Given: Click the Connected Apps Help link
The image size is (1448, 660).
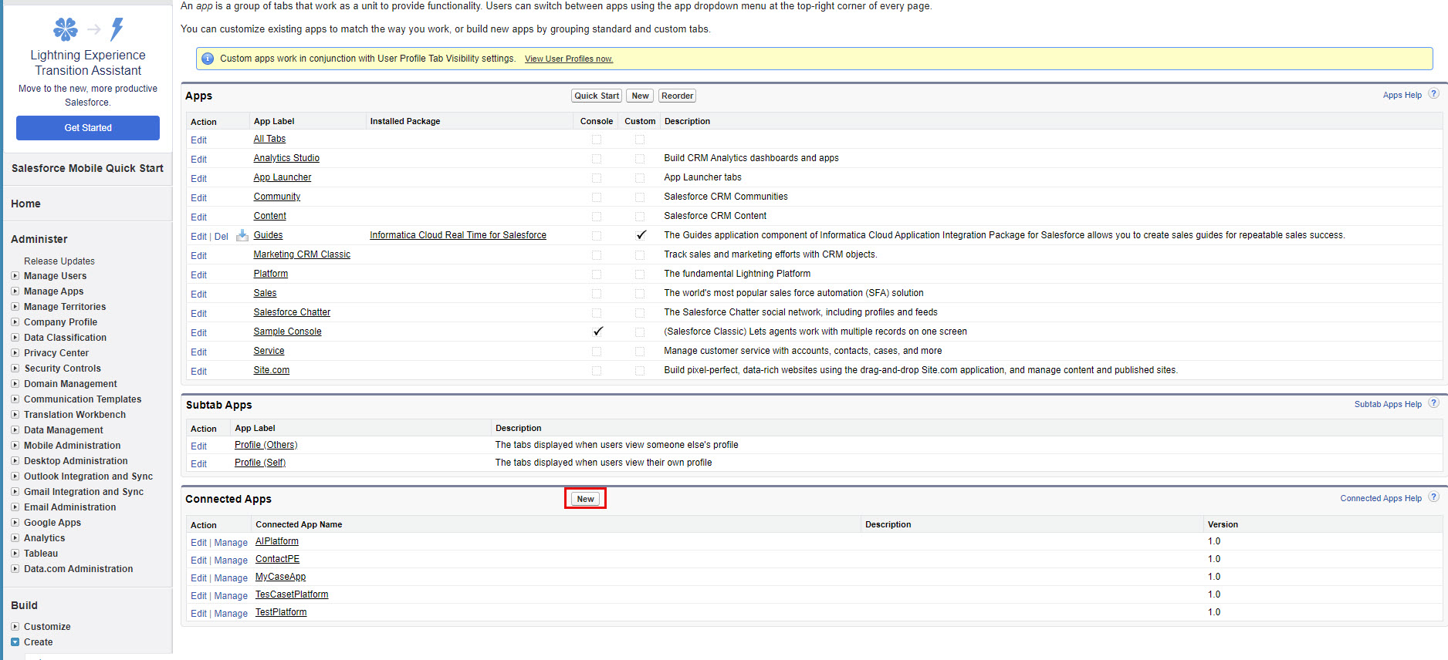Looking at the screenshot, I should [x=1381, y=498].
